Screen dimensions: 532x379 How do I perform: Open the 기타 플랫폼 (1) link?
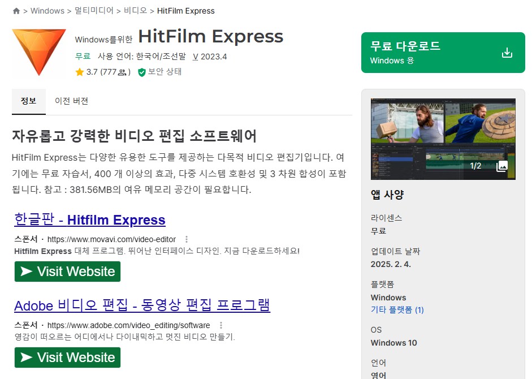coord(397,310)
